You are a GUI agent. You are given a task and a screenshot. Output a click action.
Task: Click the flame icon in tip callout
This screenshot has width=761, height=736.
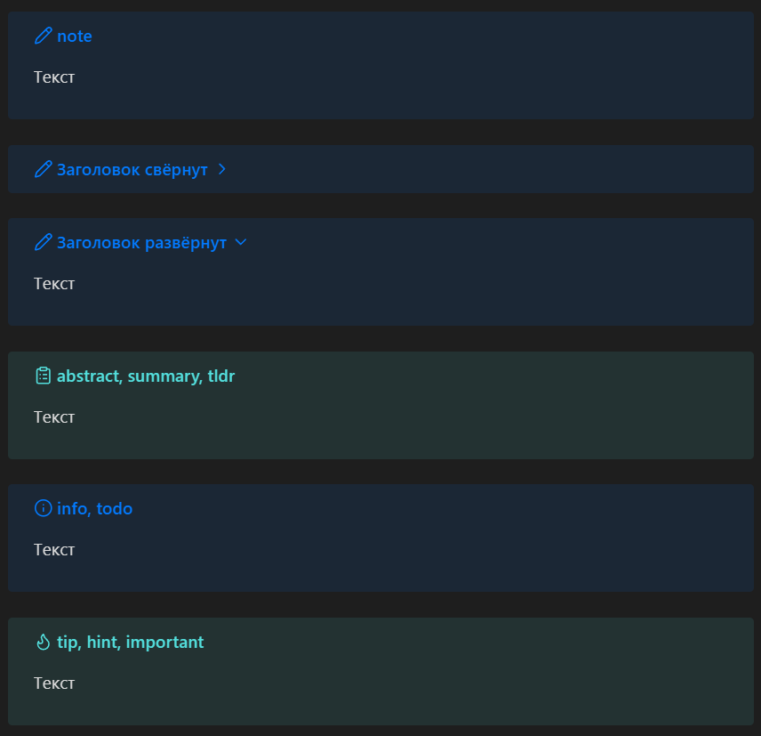point(43,642)
